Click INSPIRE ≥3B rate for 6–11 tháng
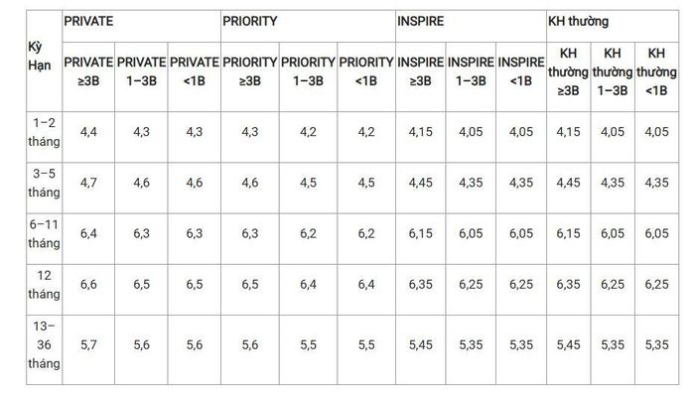This screenshot has width=695, height=394. point(420,238)
